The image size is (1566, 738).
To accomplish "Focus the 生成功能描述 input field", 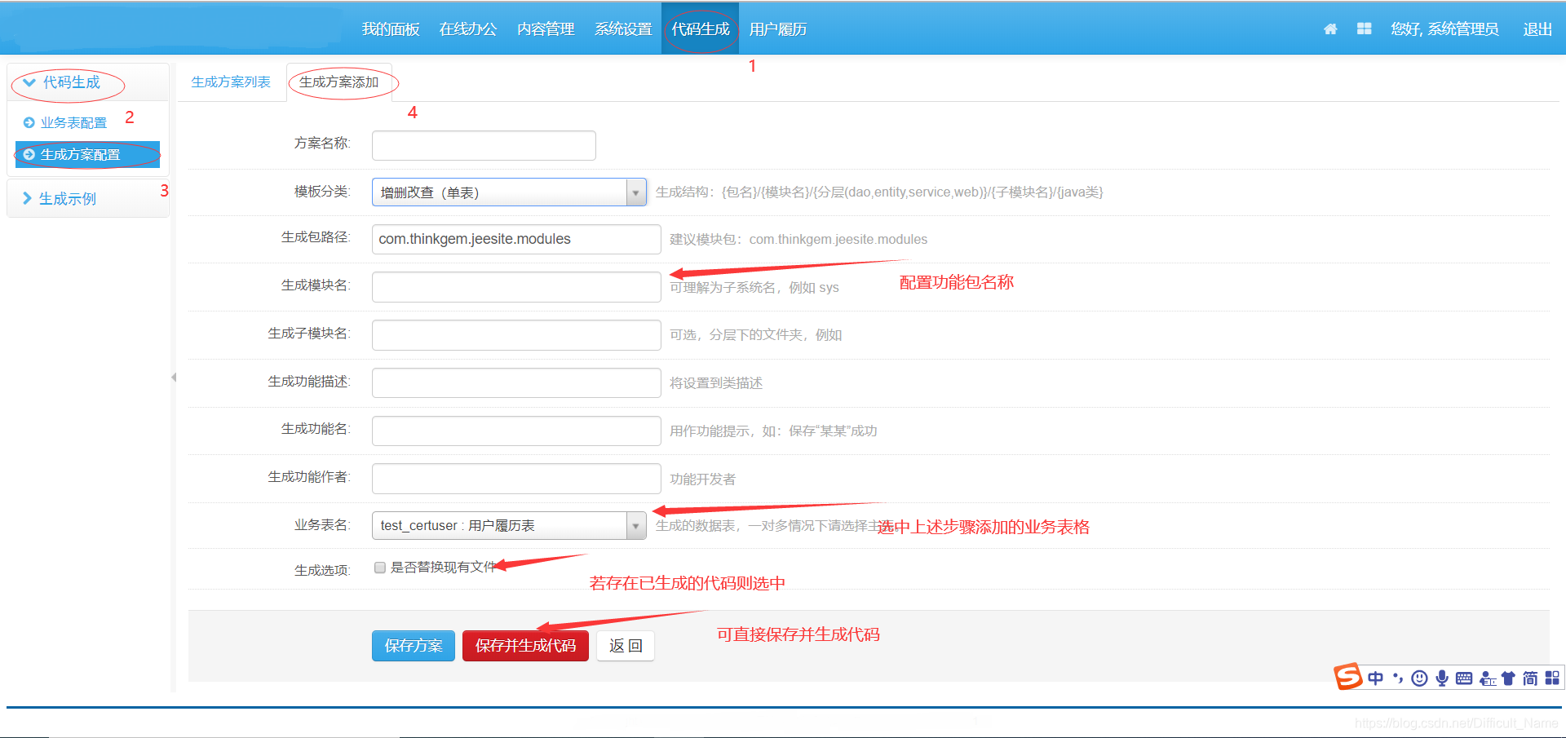I will point(516,383).
